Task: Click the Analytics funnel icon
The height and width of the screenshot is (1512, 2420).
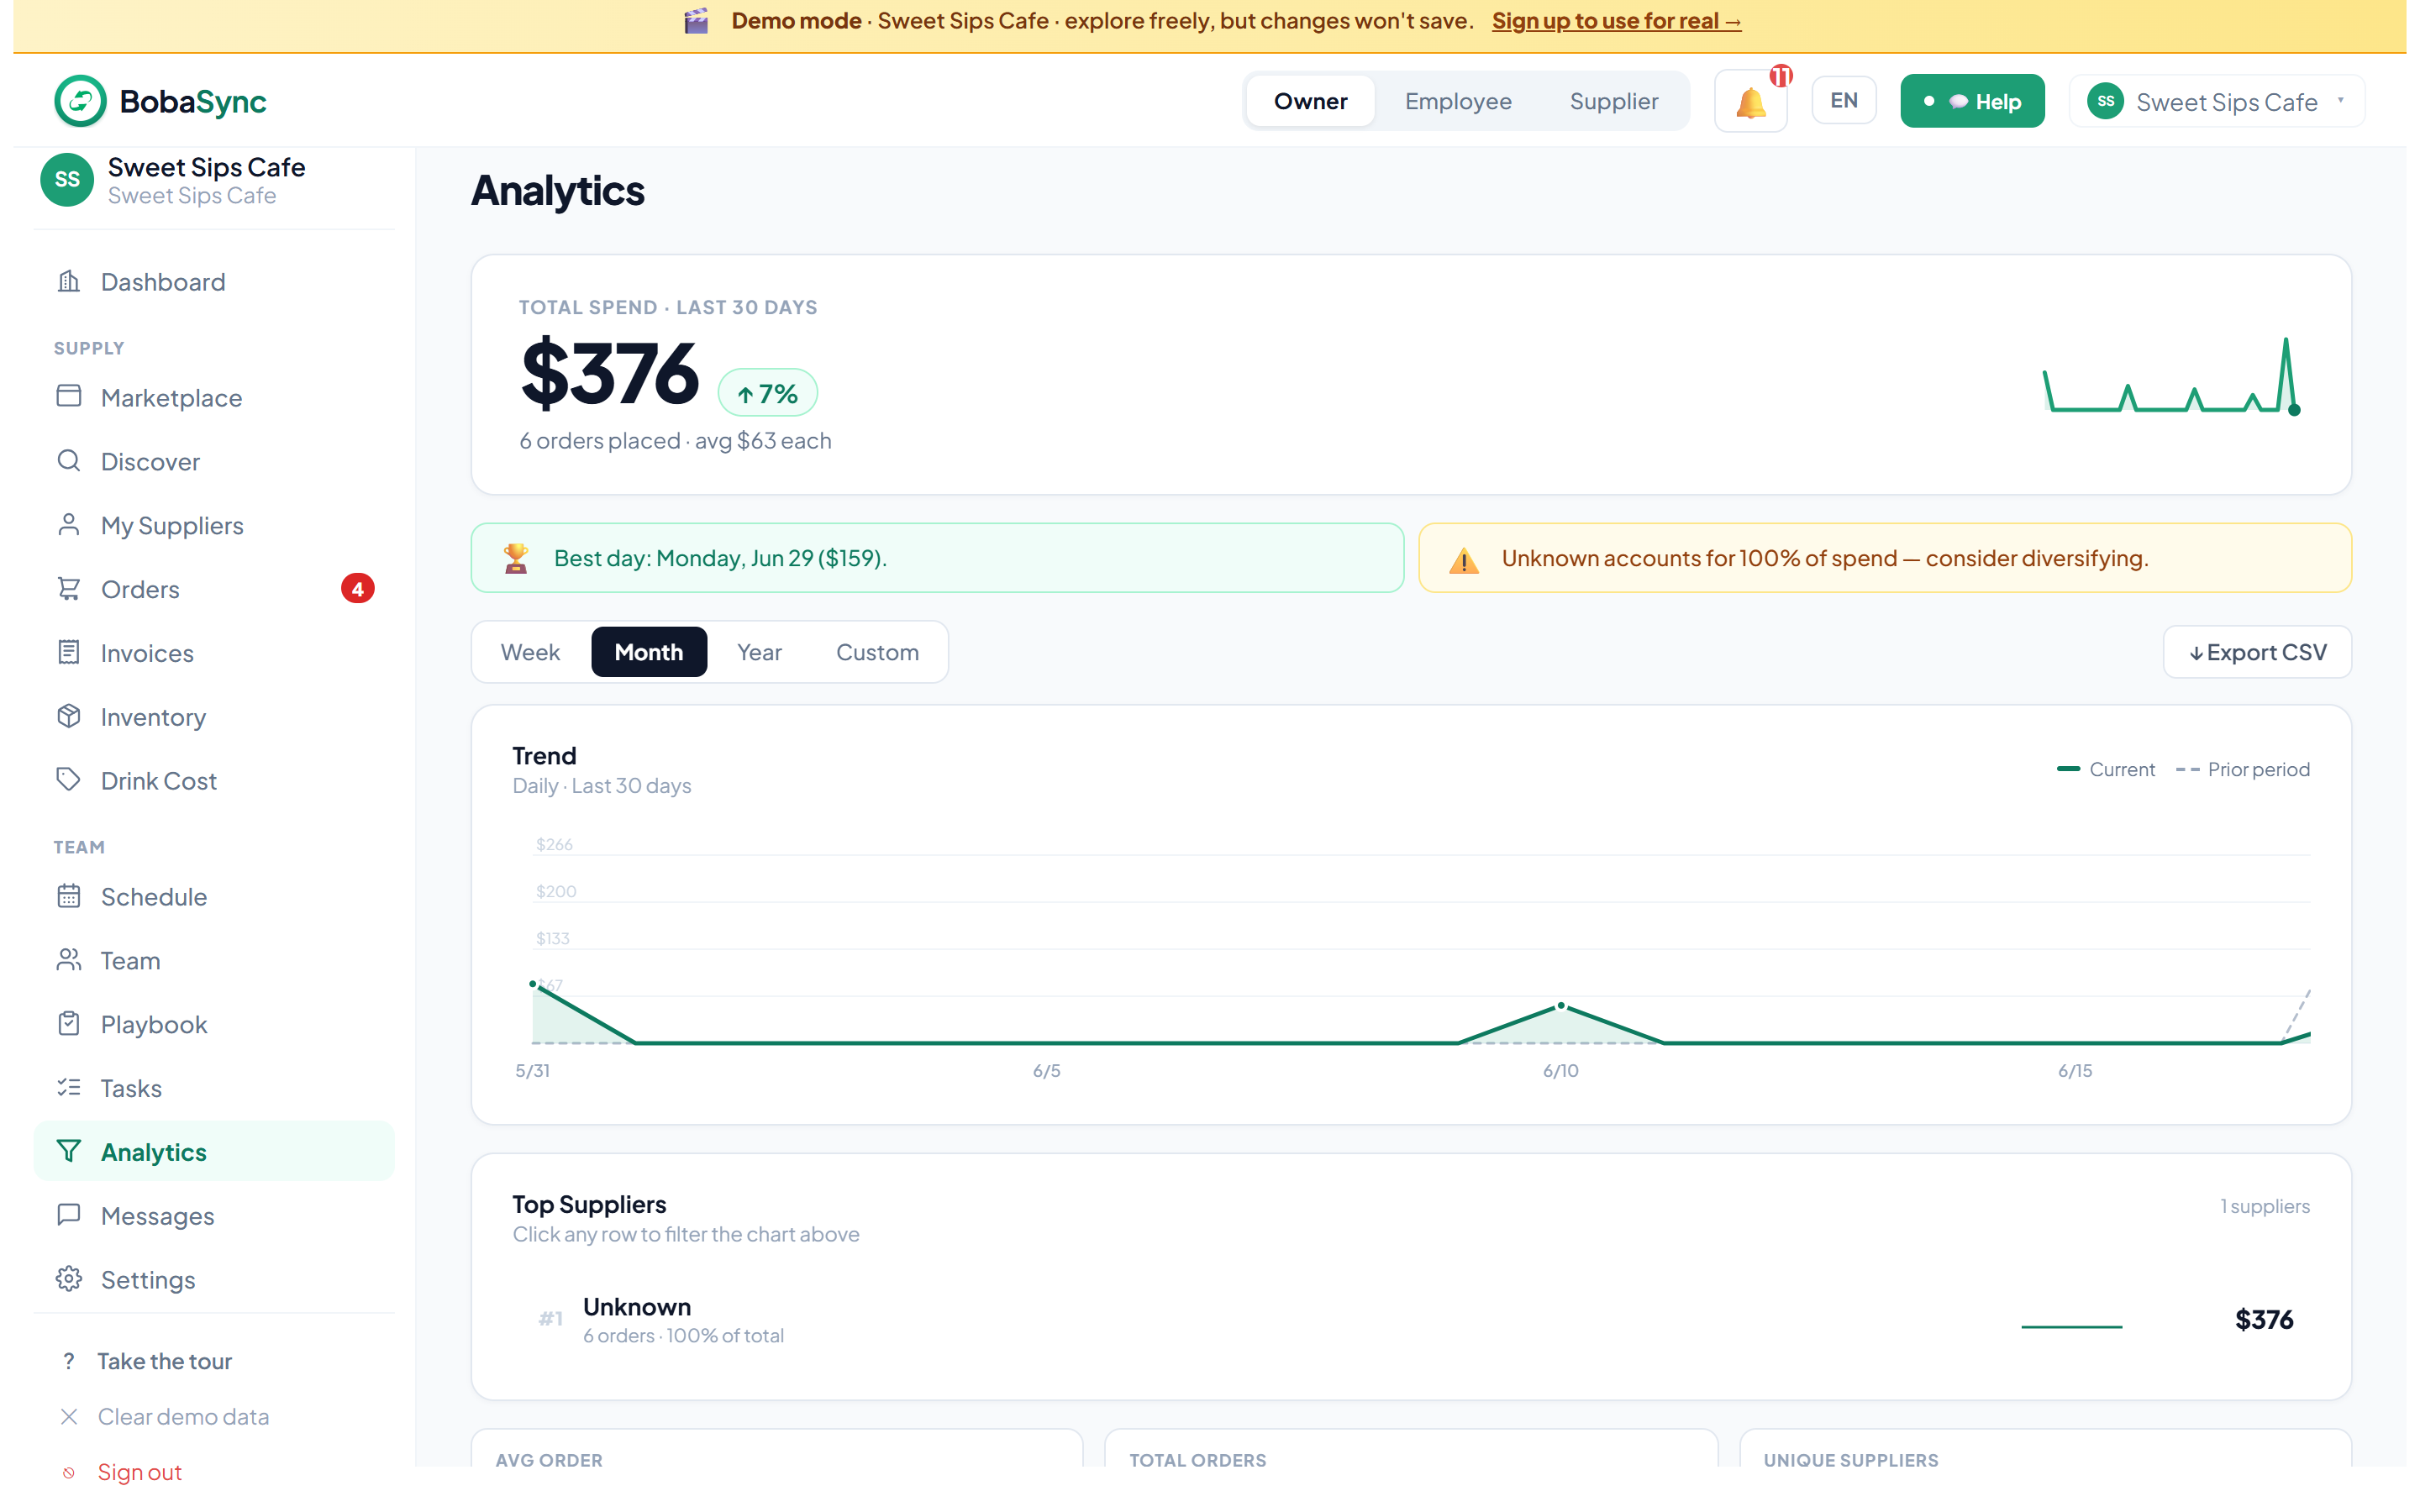Action: [68, 1151]
